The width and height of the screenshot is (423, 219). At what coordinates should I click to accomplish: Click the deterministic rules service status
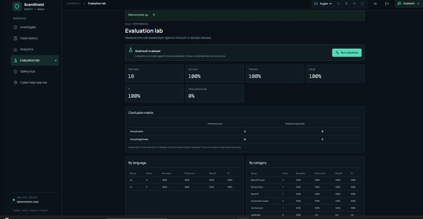click(27, 202)
